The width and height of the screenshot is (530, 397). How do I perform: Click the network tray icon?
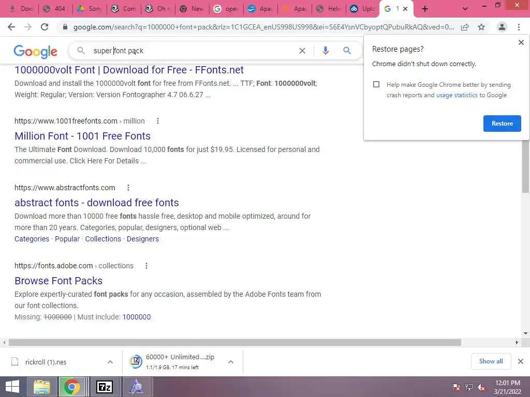[x=469, y=387]
